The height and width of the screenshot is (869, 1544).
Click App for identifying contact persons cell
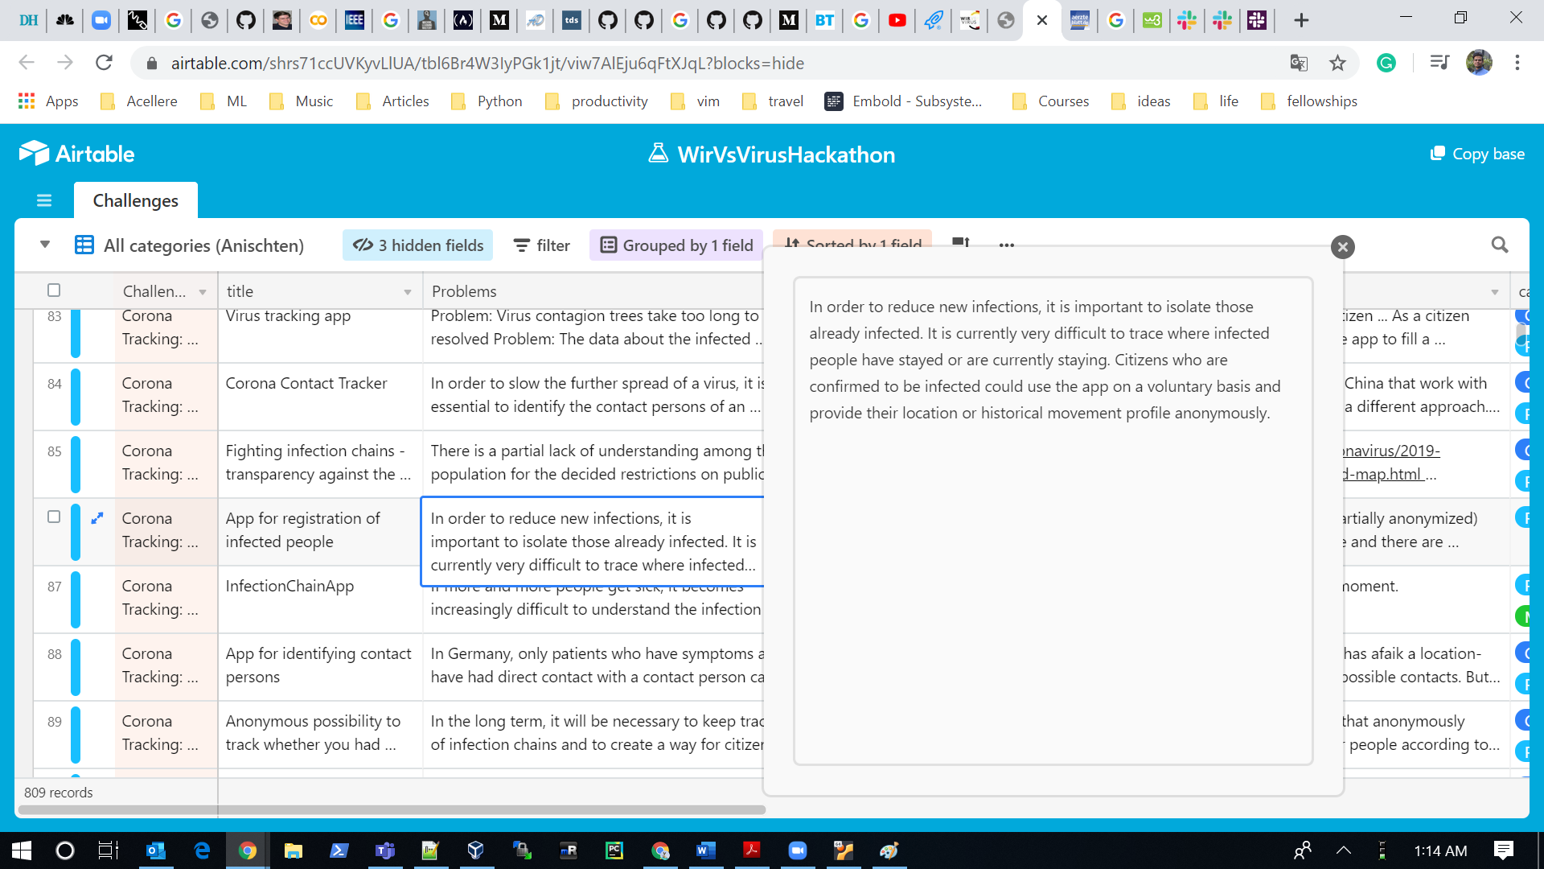point(320,666)
